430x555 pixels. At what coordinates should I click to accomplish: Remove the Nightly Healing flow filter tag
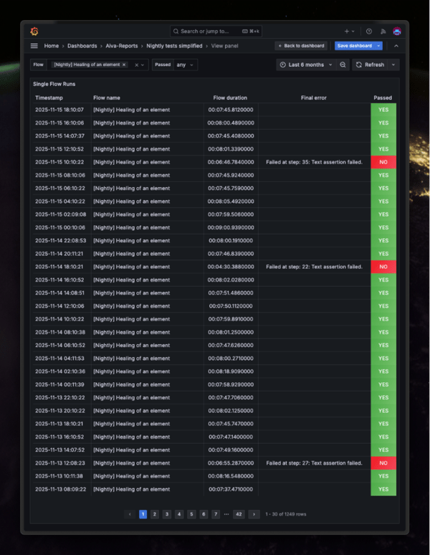[124, 65]
